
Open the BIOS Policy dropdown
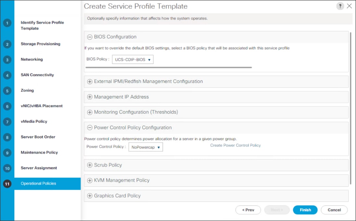[133, 60]
